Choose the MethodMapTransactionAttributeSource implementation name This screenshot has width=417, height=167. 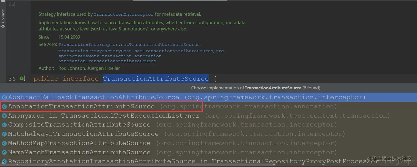[x=79, y=143]
